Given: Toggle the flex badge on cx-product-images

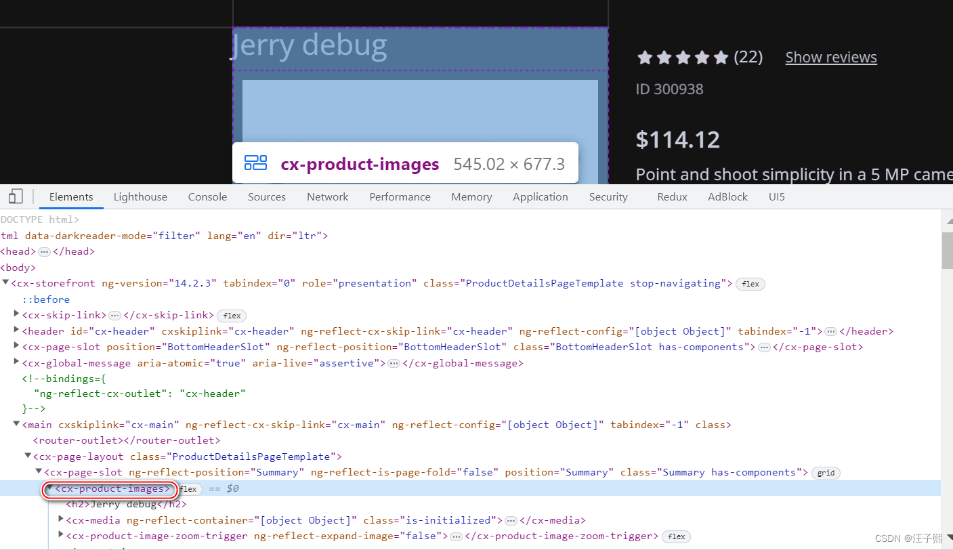Looking at the screenshot, I should coord(188,489).
